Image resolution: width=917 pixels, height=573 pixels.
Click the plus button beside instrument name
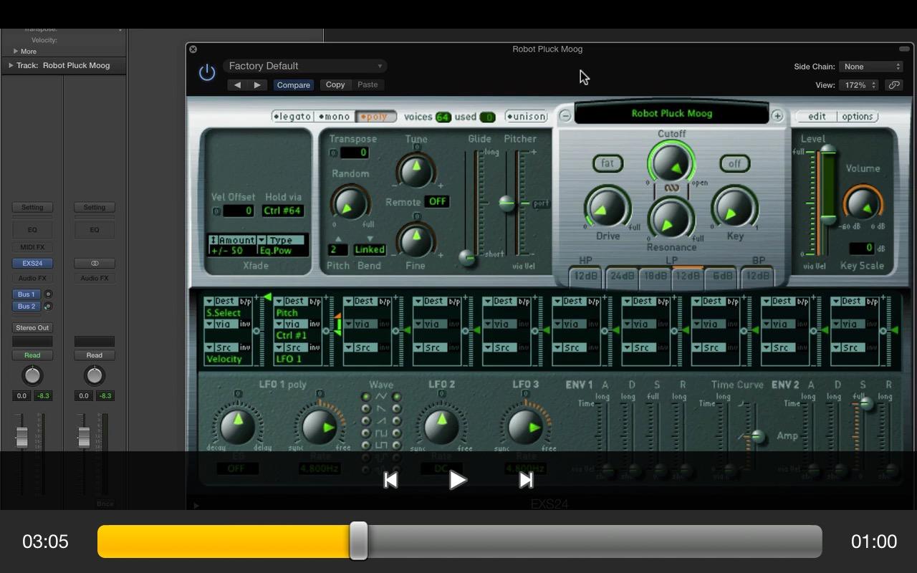[x=777, y=116]
